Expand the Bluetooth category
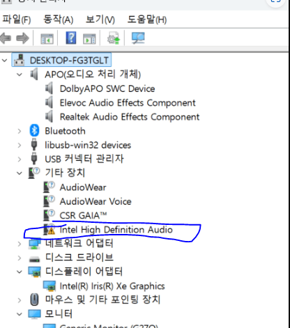This screenshot has width=290, height=328. (x=20, y=131)
